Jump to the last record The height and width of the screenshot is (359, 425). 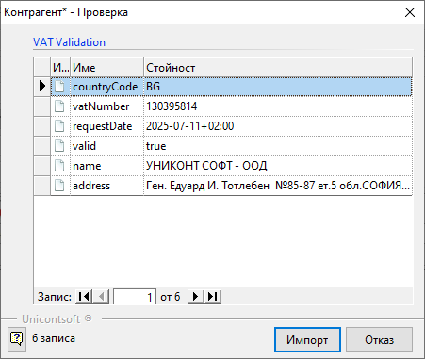click(213, 297)
